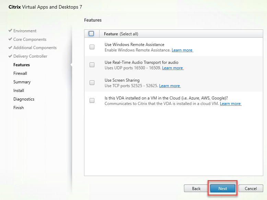
Task: Enable Use Real-Time Audio Transport checkbox
Action: [92, 65]
